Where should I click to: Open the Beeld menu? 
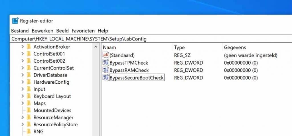tap(62, 31)
